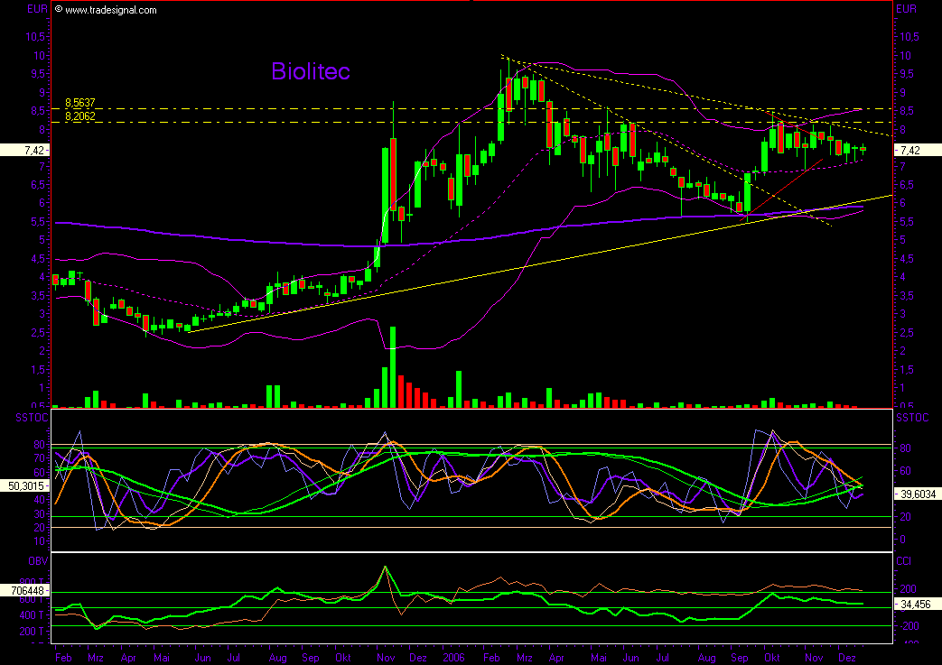This screenshot has width=942, height=665.
Task: Click the 7,42 price tag on right axis
Action: pos(918,150)
